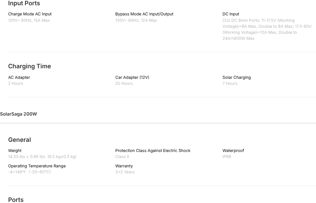Click the Car Adapter (12V) label
Screen dimensions: 316x203
point(132,77)
